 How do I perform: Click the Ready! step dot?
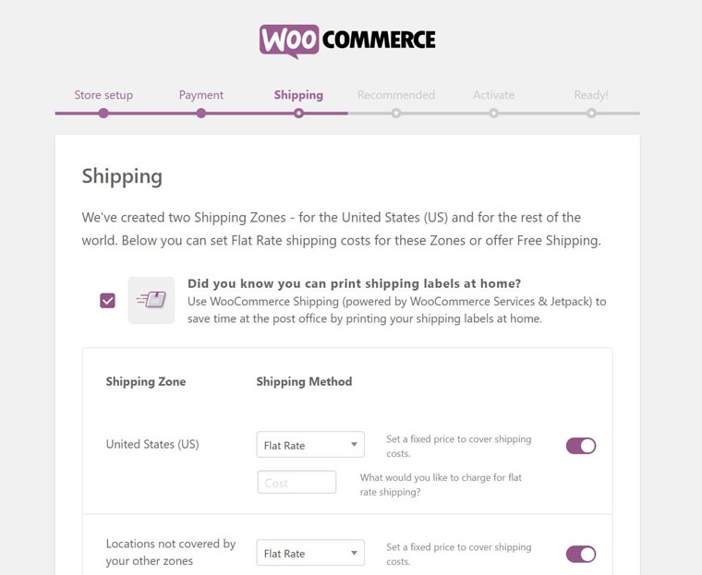click(591, 114)
